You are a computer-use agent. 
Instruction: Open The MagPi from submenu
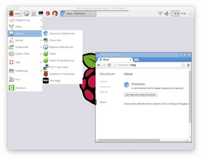pyautogui.click(x=63, y=81)
